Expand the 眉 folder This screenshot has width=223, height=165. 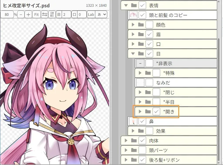click(133, 34)
